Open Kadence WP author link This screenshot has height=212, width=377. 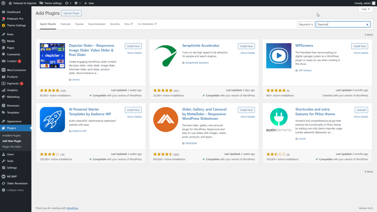(x=79, y=131)
